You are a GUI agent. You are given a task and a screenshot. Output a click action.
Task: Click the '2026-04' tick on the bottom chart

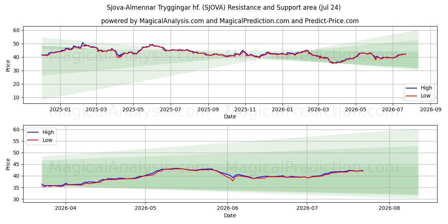(x=66, y=209)
